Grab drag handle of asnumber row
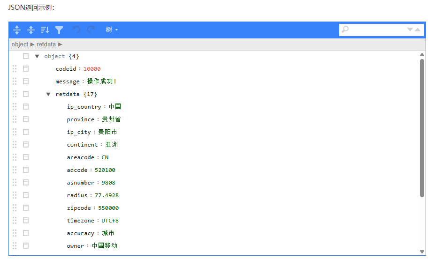The image size is (435, 259). point(15,183)
